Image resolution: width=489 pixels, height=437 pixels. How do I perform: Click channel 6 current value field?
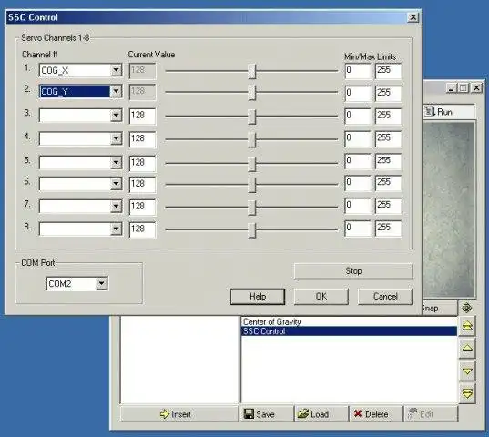pyautogui.click(x=142, y=184)
